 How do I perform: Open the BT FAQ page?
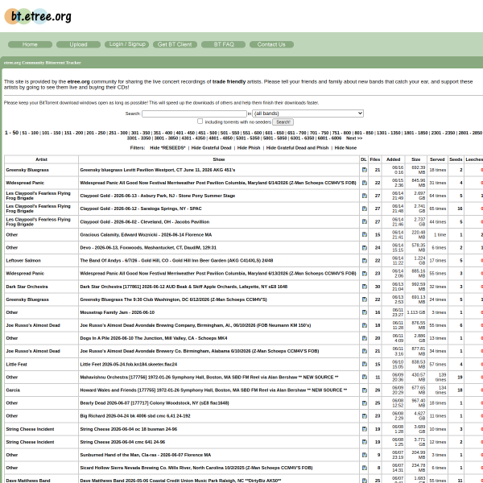[x=224, y=44]
